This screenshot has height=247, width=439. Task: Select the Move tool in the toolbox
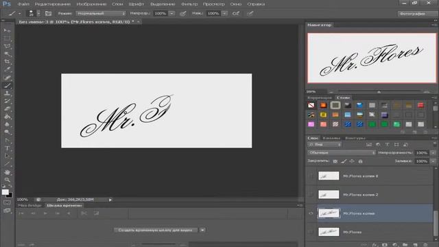8,30
